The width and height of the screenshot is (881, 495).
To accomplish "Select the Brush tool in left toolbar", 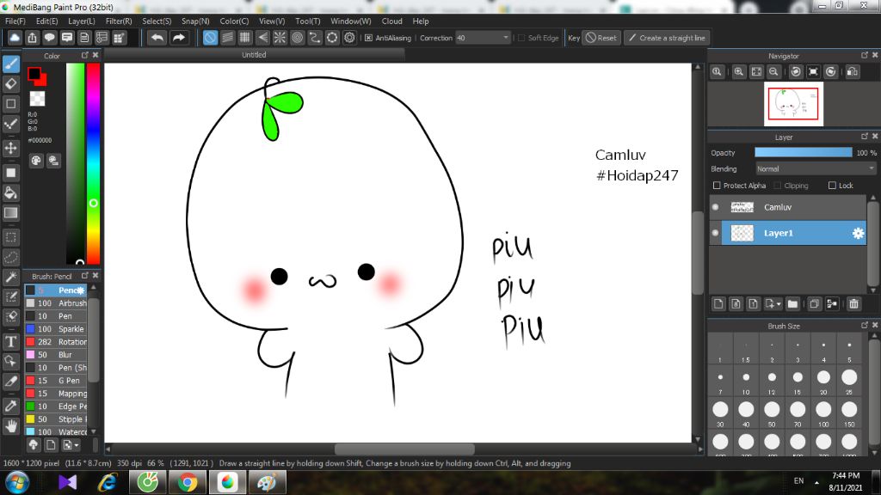I will tap(10, 64).
